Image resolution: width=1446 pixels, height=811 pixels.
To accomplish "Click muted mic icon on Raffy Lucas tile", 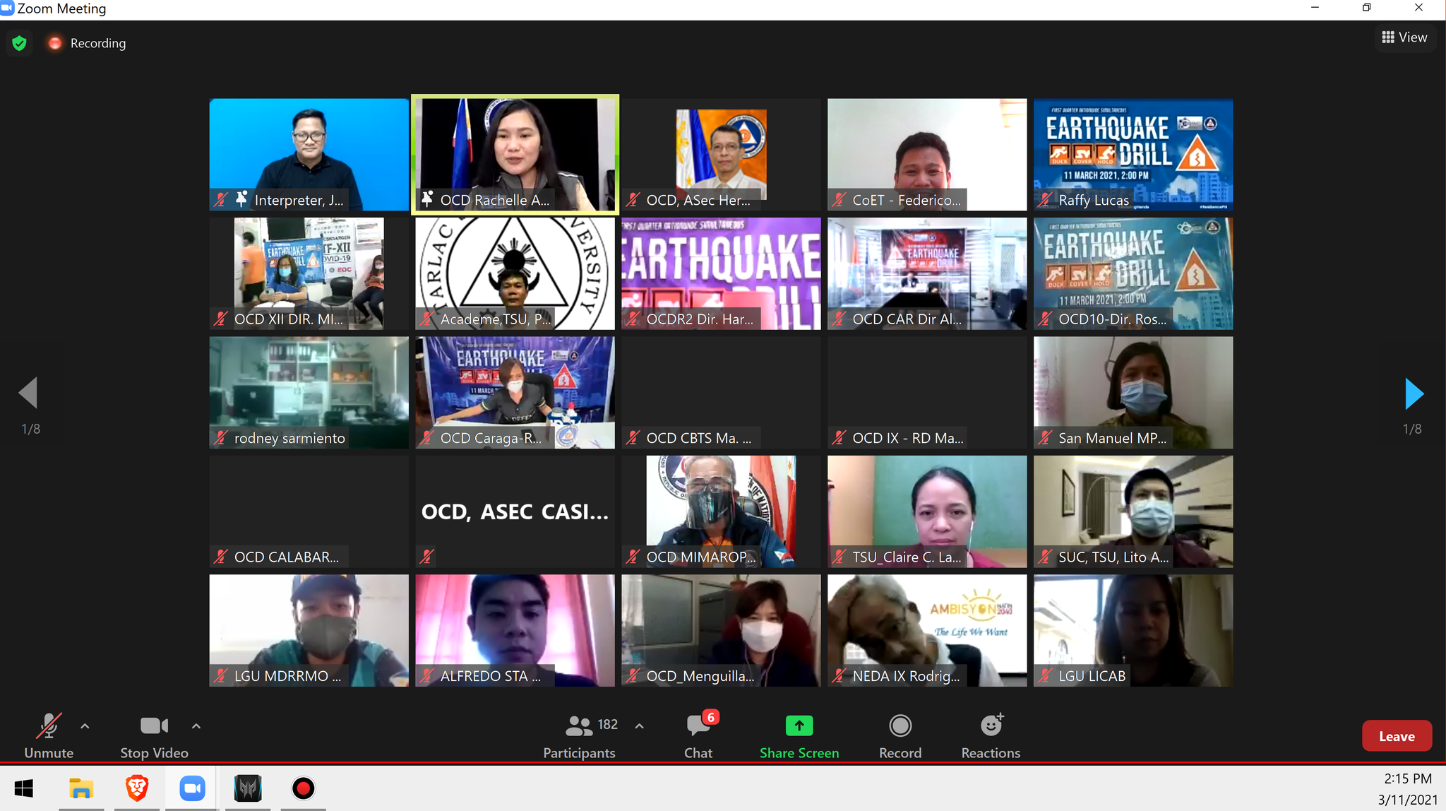I will (x=1045, y=200).
